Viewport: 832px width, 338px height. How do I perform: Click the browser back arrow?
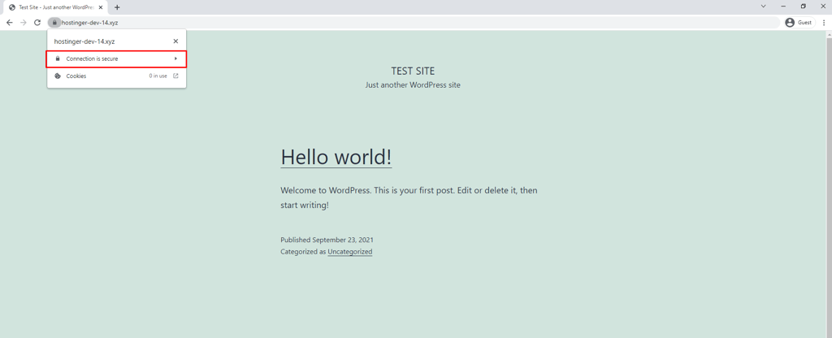pyautogui.click(x=9, y=22)
